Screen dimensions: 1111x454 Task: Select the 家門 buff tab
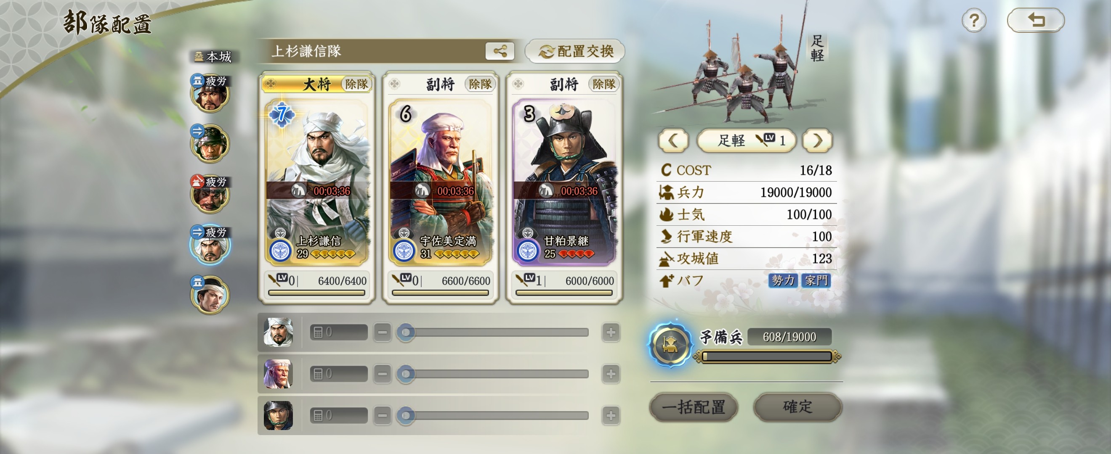[x=816, y=280]
